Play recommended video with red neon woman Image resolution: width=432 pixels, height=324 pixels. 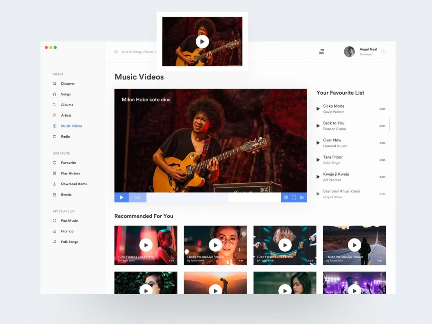click(x=146, y=245)
